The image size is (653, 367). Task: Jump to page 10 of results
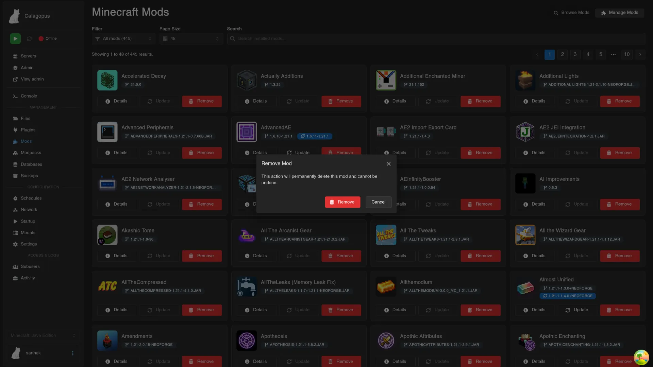626,54
